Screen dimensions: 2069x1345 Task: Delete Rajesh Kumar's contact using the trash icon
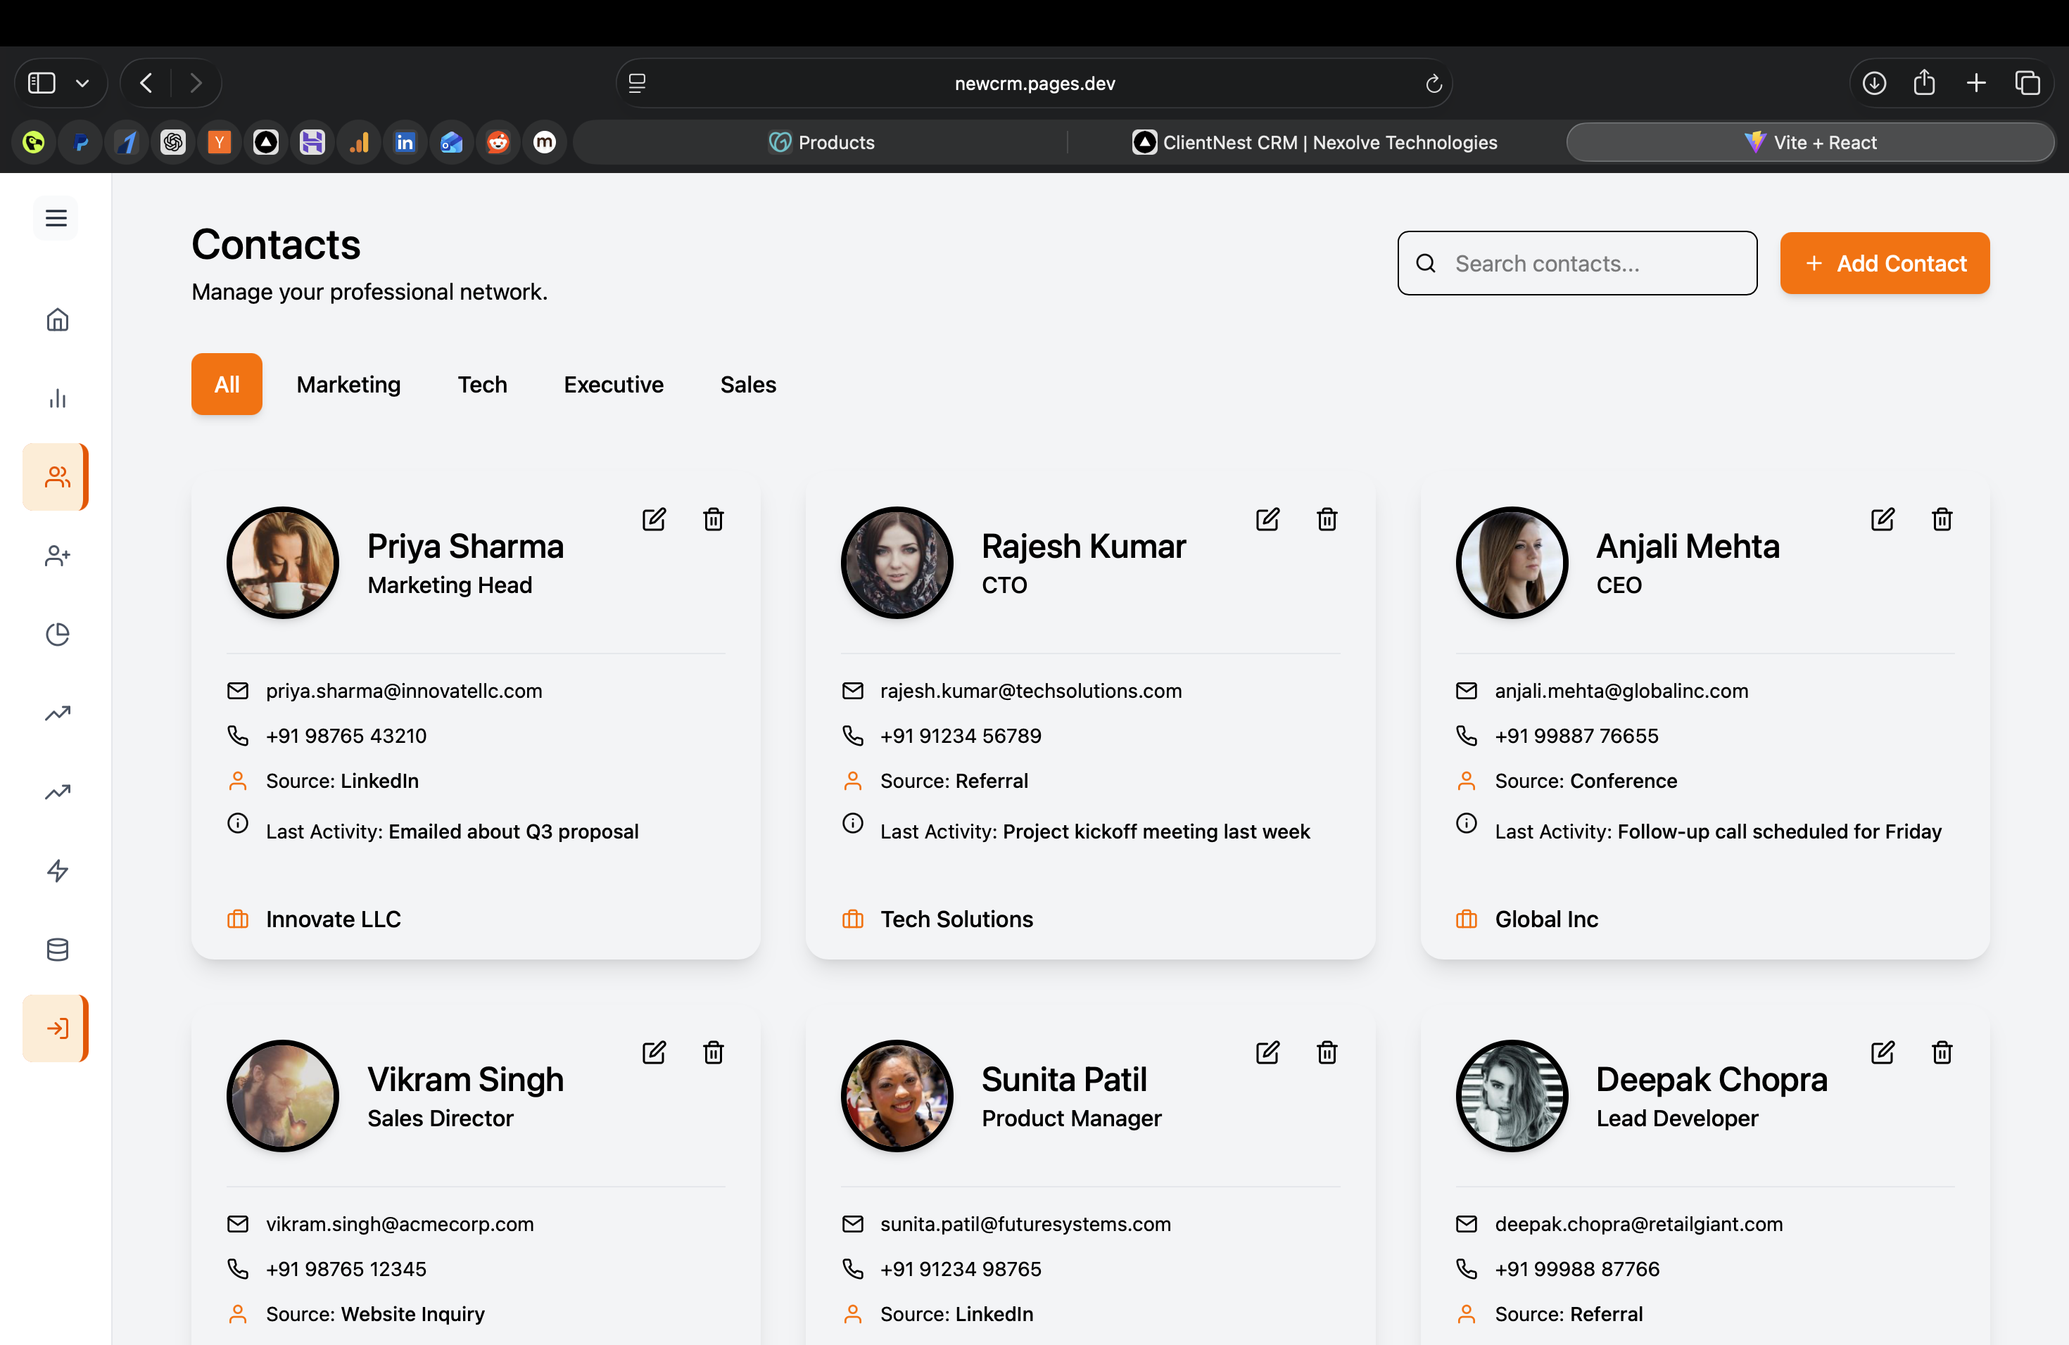point(1327,518)
